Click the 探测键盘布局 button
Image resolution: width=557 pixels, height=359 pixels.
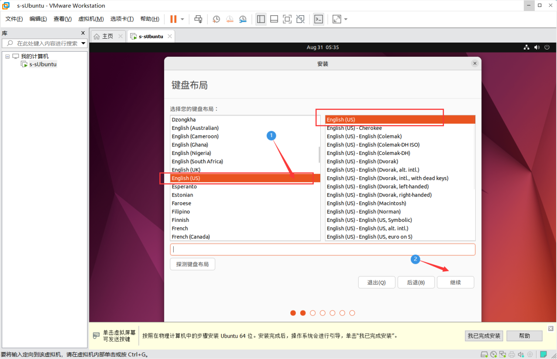point(192,264)
